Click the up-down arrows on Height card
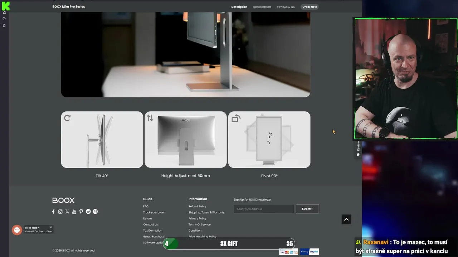The height and width of the screenshot is (257, 458). (x=150, y=118)
